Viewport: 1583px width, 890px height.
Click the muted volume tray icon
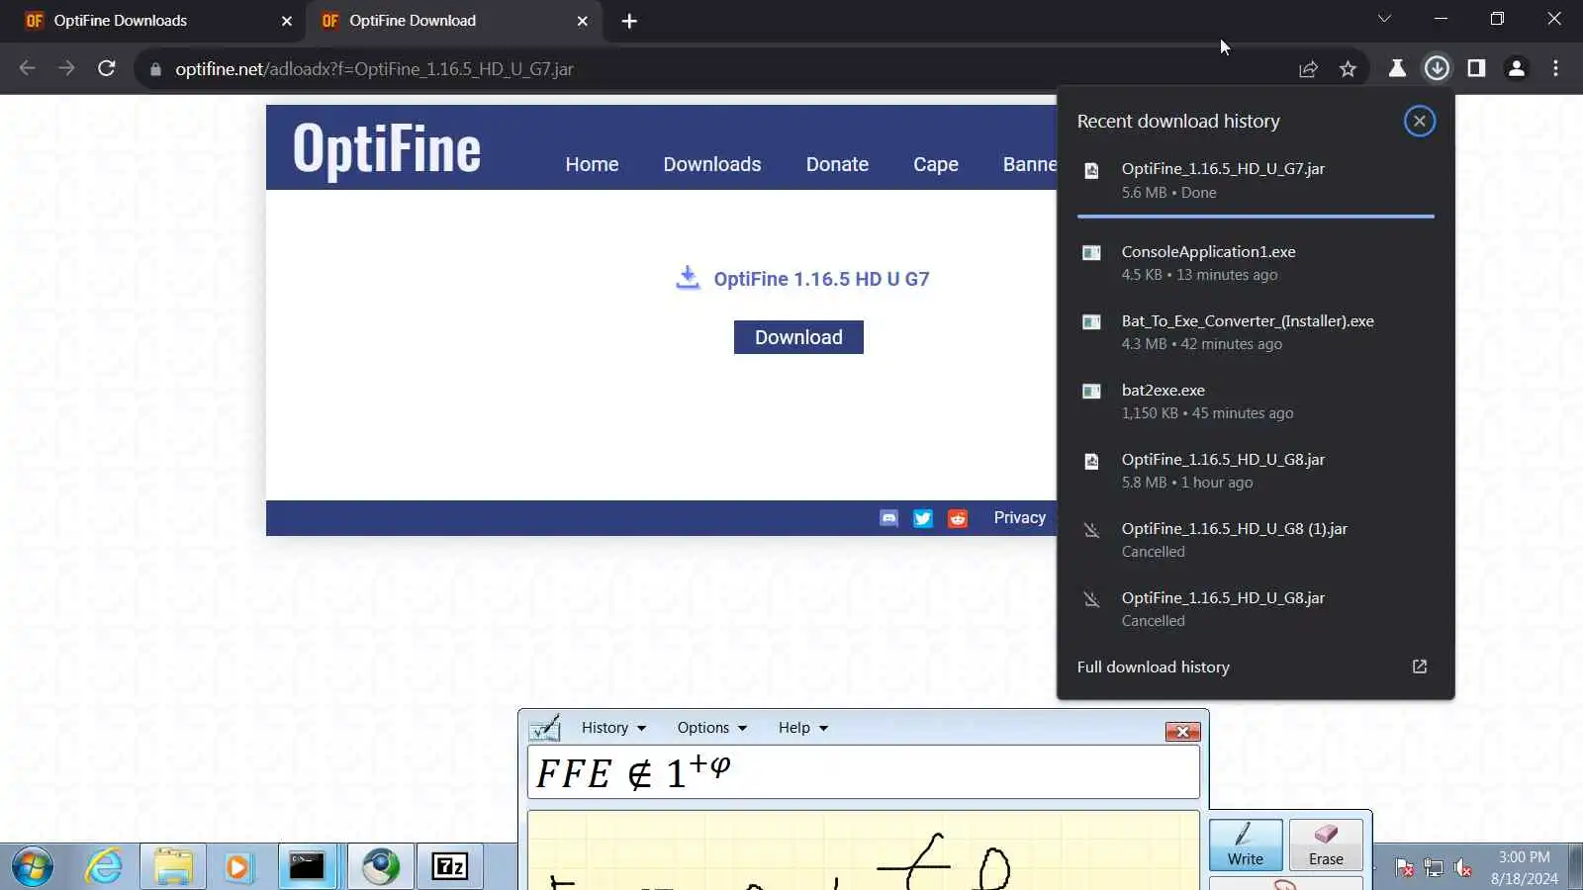pyautogui.click(x=1463, y=867)
